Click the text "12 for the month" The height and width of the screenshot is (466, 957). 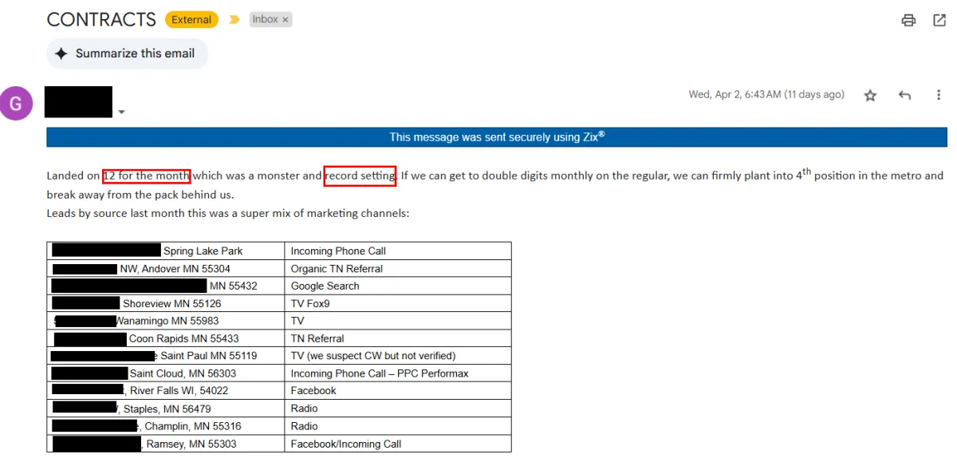tap(147, 176)
